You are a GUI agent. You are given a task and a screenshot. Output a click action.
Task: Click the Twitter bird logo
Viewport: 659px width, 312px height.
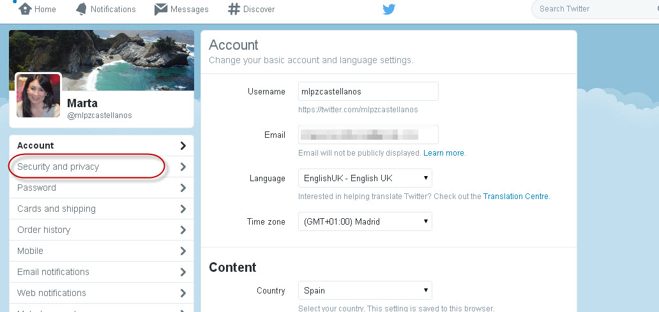[x=389, y=9]
